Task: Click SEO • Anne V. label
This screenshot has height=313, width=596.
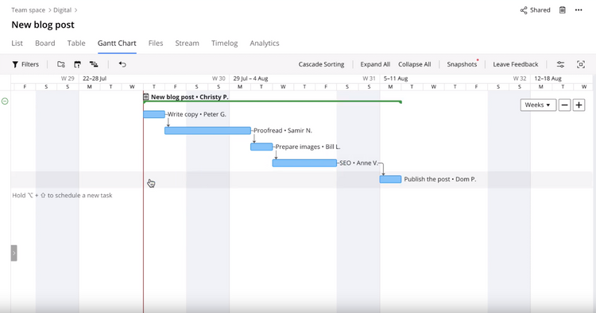Action: coord(358,163)
